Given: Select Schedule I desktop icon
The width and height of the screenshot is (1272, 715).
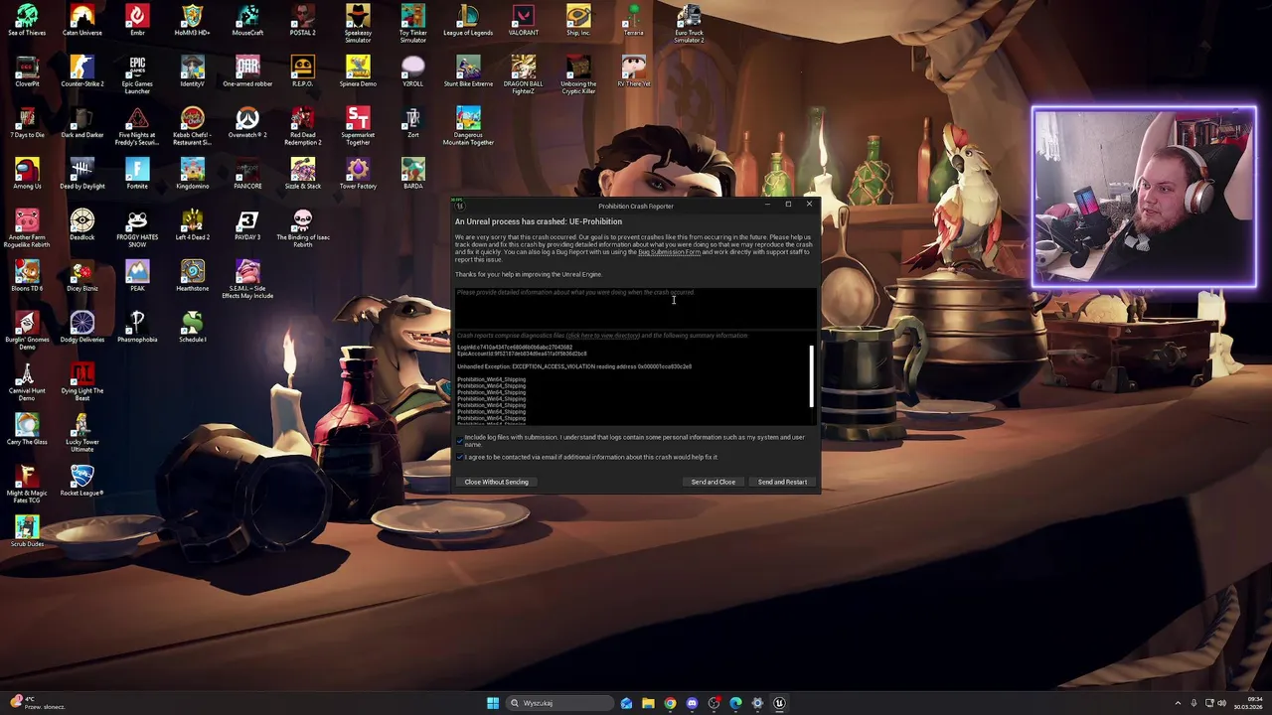Looking at the screenshot, I should pos(193,328).
